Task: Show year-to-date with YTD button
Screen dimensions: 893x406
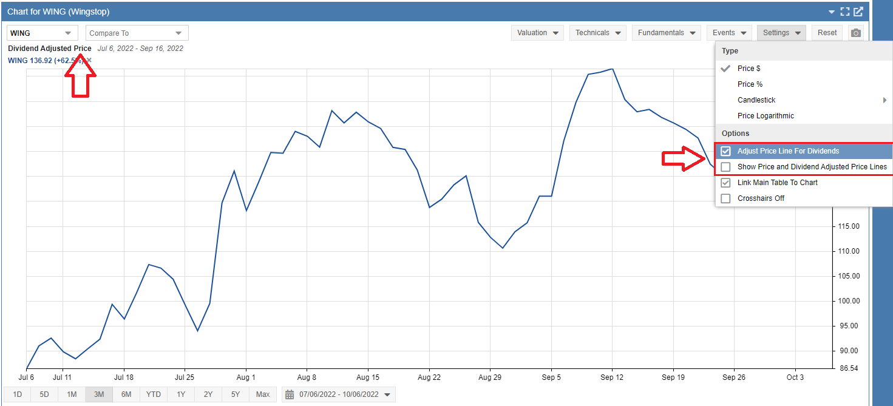Action: 154,394
